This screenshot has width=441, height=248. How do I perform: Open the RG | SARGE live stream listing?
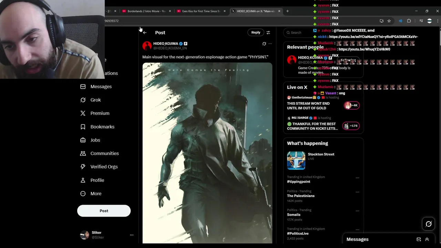(x=323, y=123)
